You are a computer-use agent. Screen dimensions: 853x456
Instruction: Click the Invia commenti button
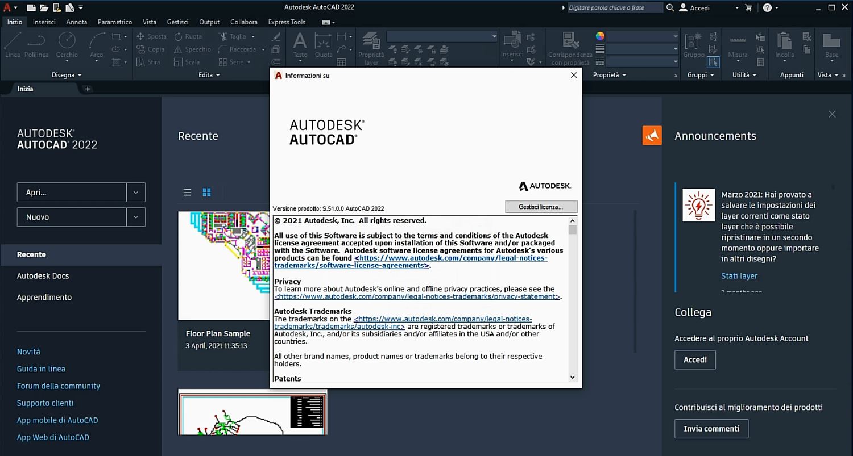point(711,429)
